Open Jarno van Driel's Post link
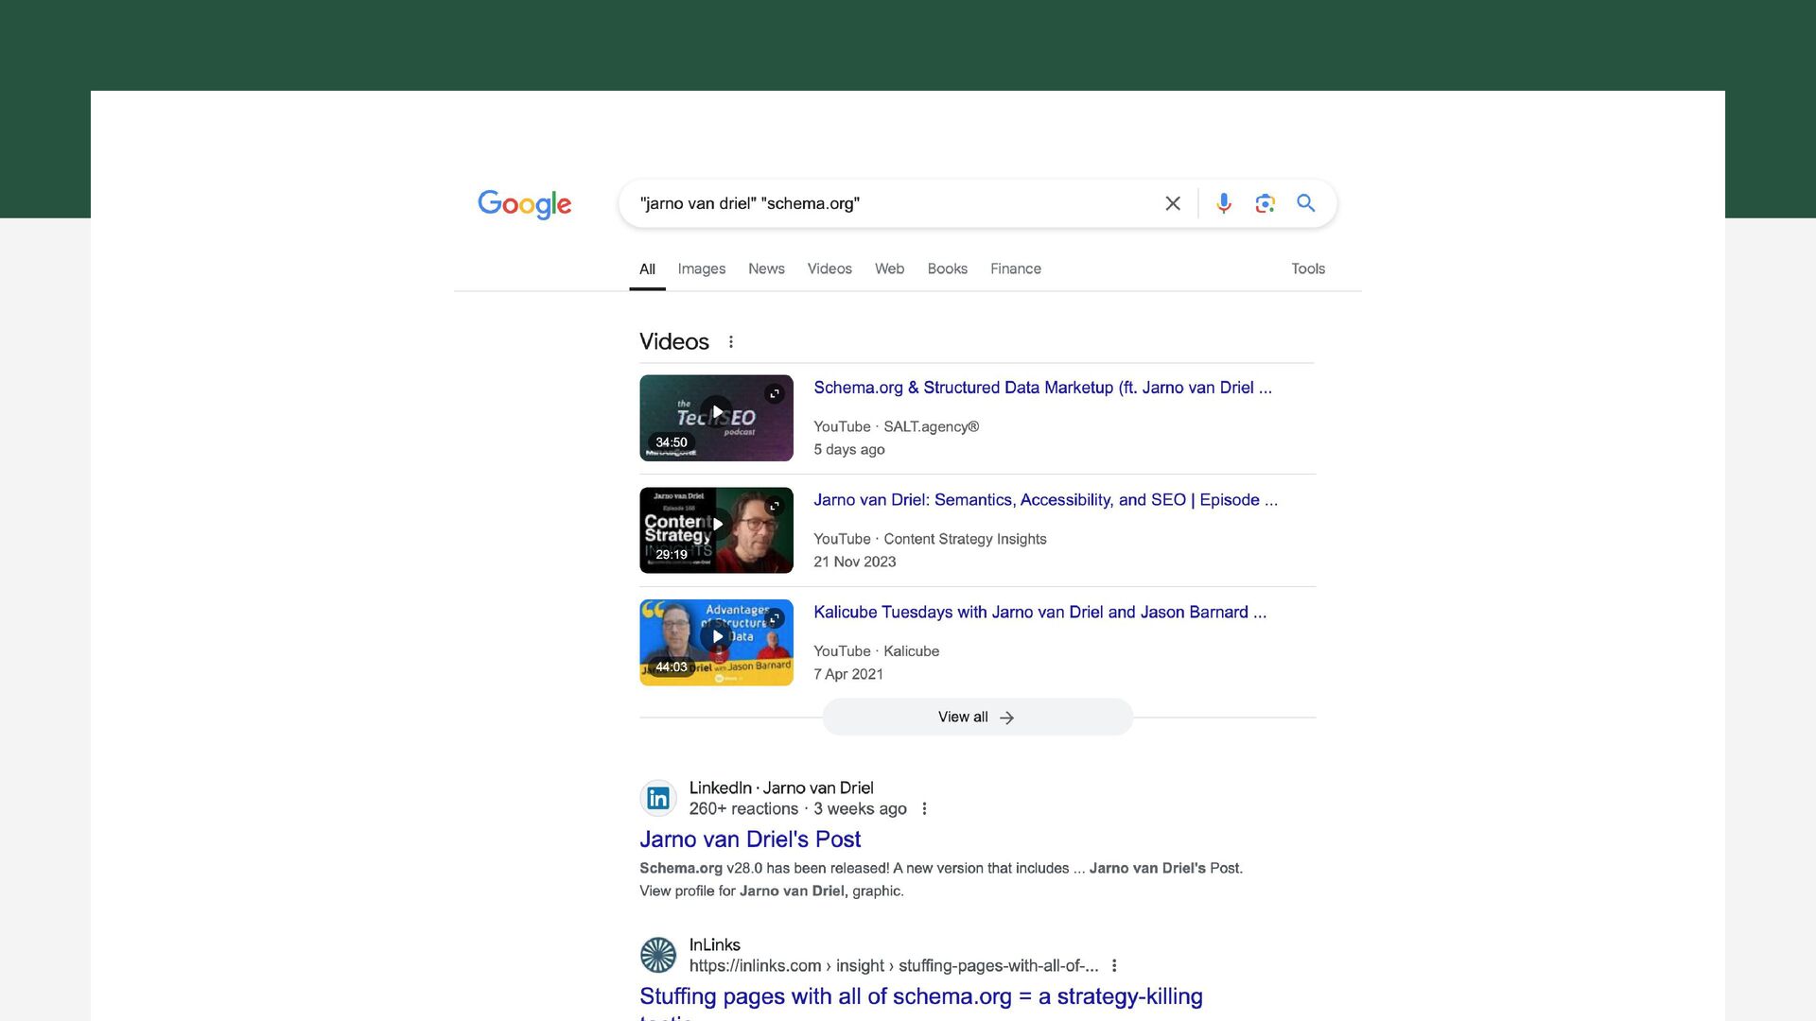Screen dimensions: 1816x1021 coord(749,839)
